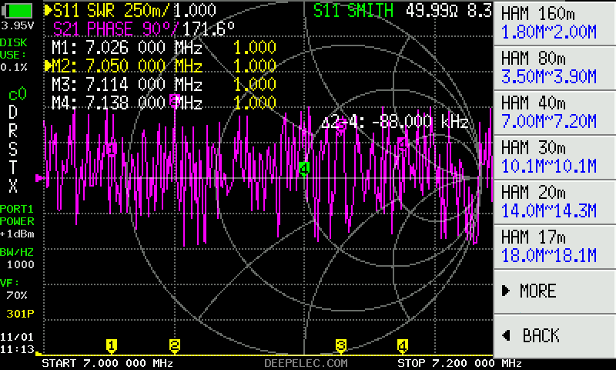Choose HAM 30m band preset
This screenshot has width=616, height=370.
tap(554, 157)
